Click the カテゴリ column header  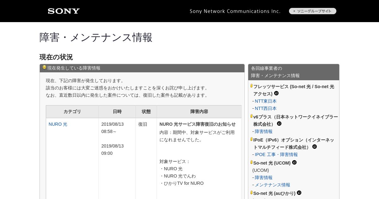72,112
